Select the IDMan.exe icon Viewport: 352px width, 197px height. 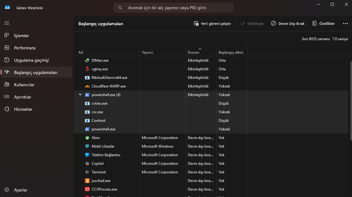[x=87, y=60]
